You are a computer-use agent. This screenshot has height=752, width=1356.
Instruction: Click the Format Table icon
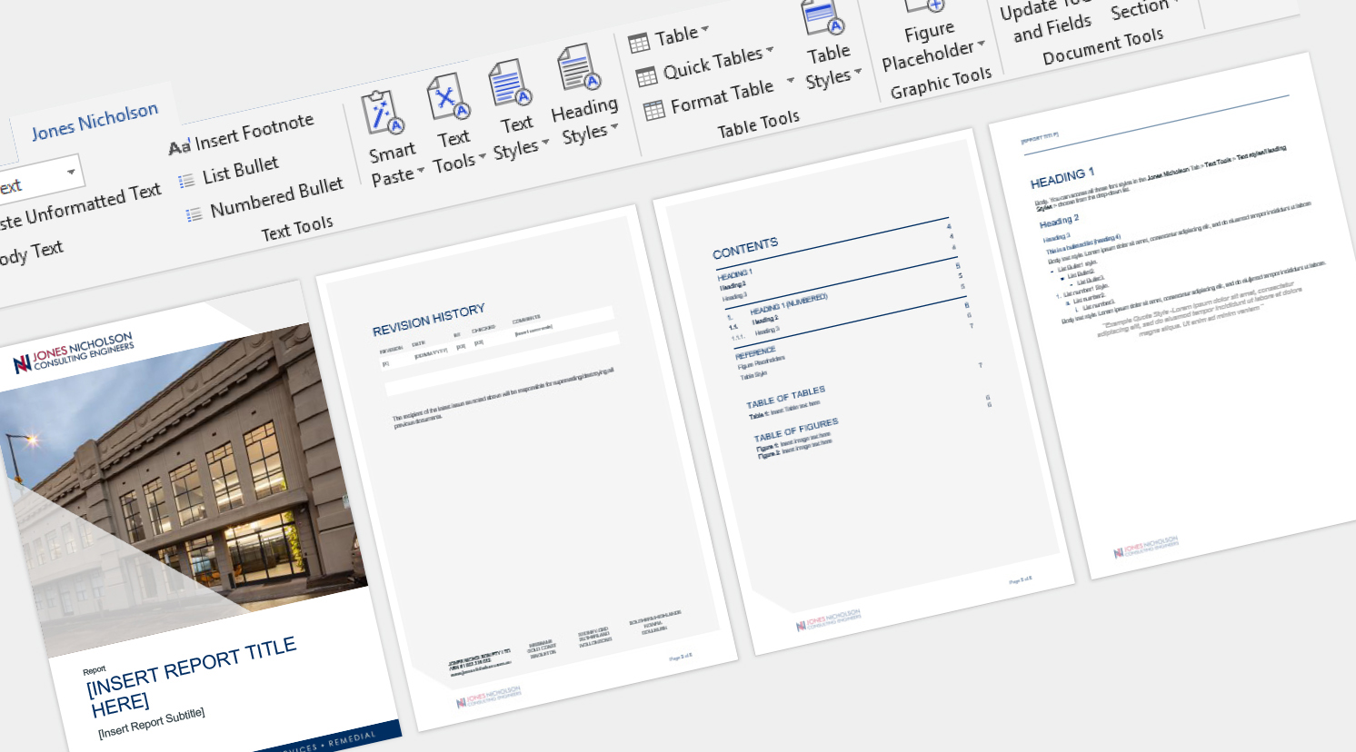pyautogui.click(x=654, y=111)
